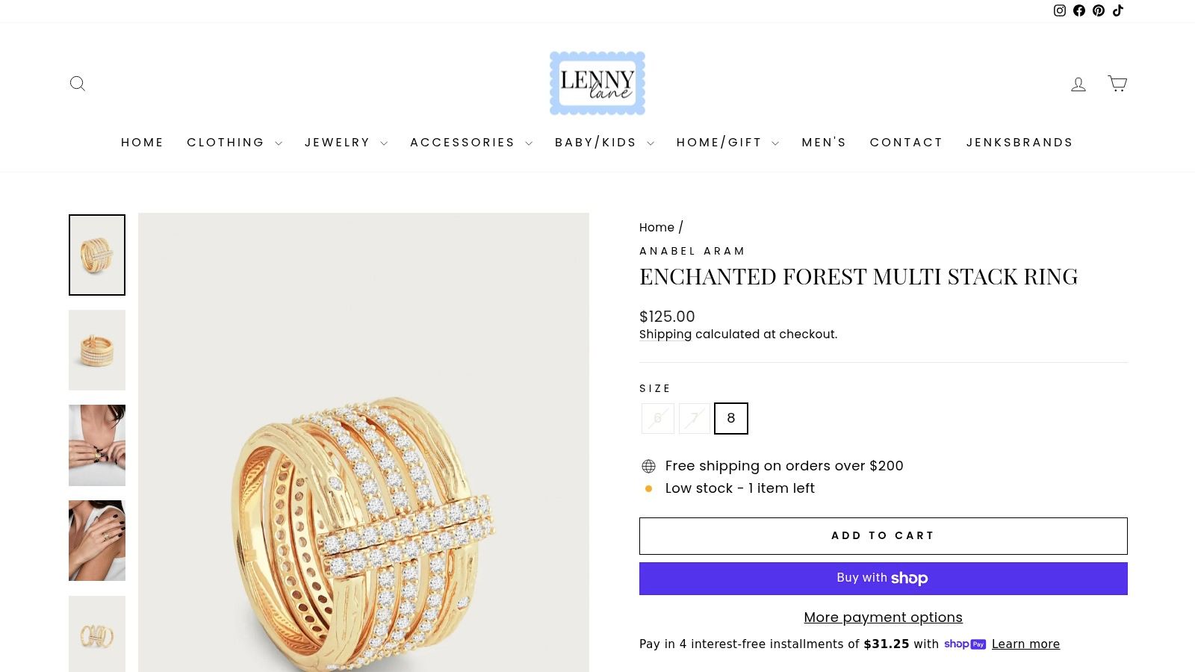Expand the Clothing dropdown menu

pos(234,143)
